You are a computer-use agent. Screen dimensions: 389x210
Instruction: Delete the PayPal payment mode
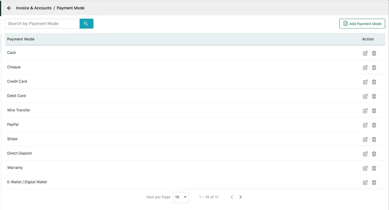pos(374,125)
